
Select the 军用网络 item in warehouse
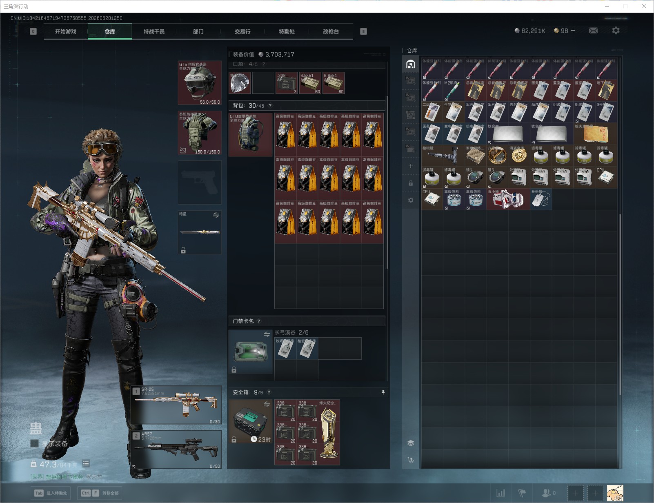[476, 156]
